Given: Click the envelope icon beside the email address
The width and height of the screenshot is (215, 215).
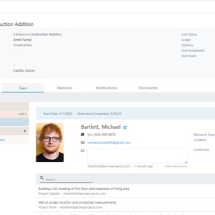Looking at the screenshot, I should 83,142.
